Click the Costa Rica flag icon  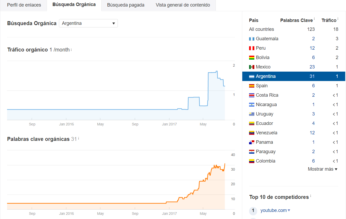[x=252, y=95]
